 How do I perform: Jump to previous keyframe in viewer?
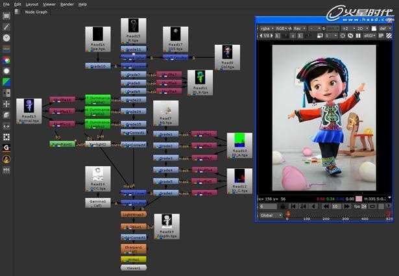(x=304, y=207)
